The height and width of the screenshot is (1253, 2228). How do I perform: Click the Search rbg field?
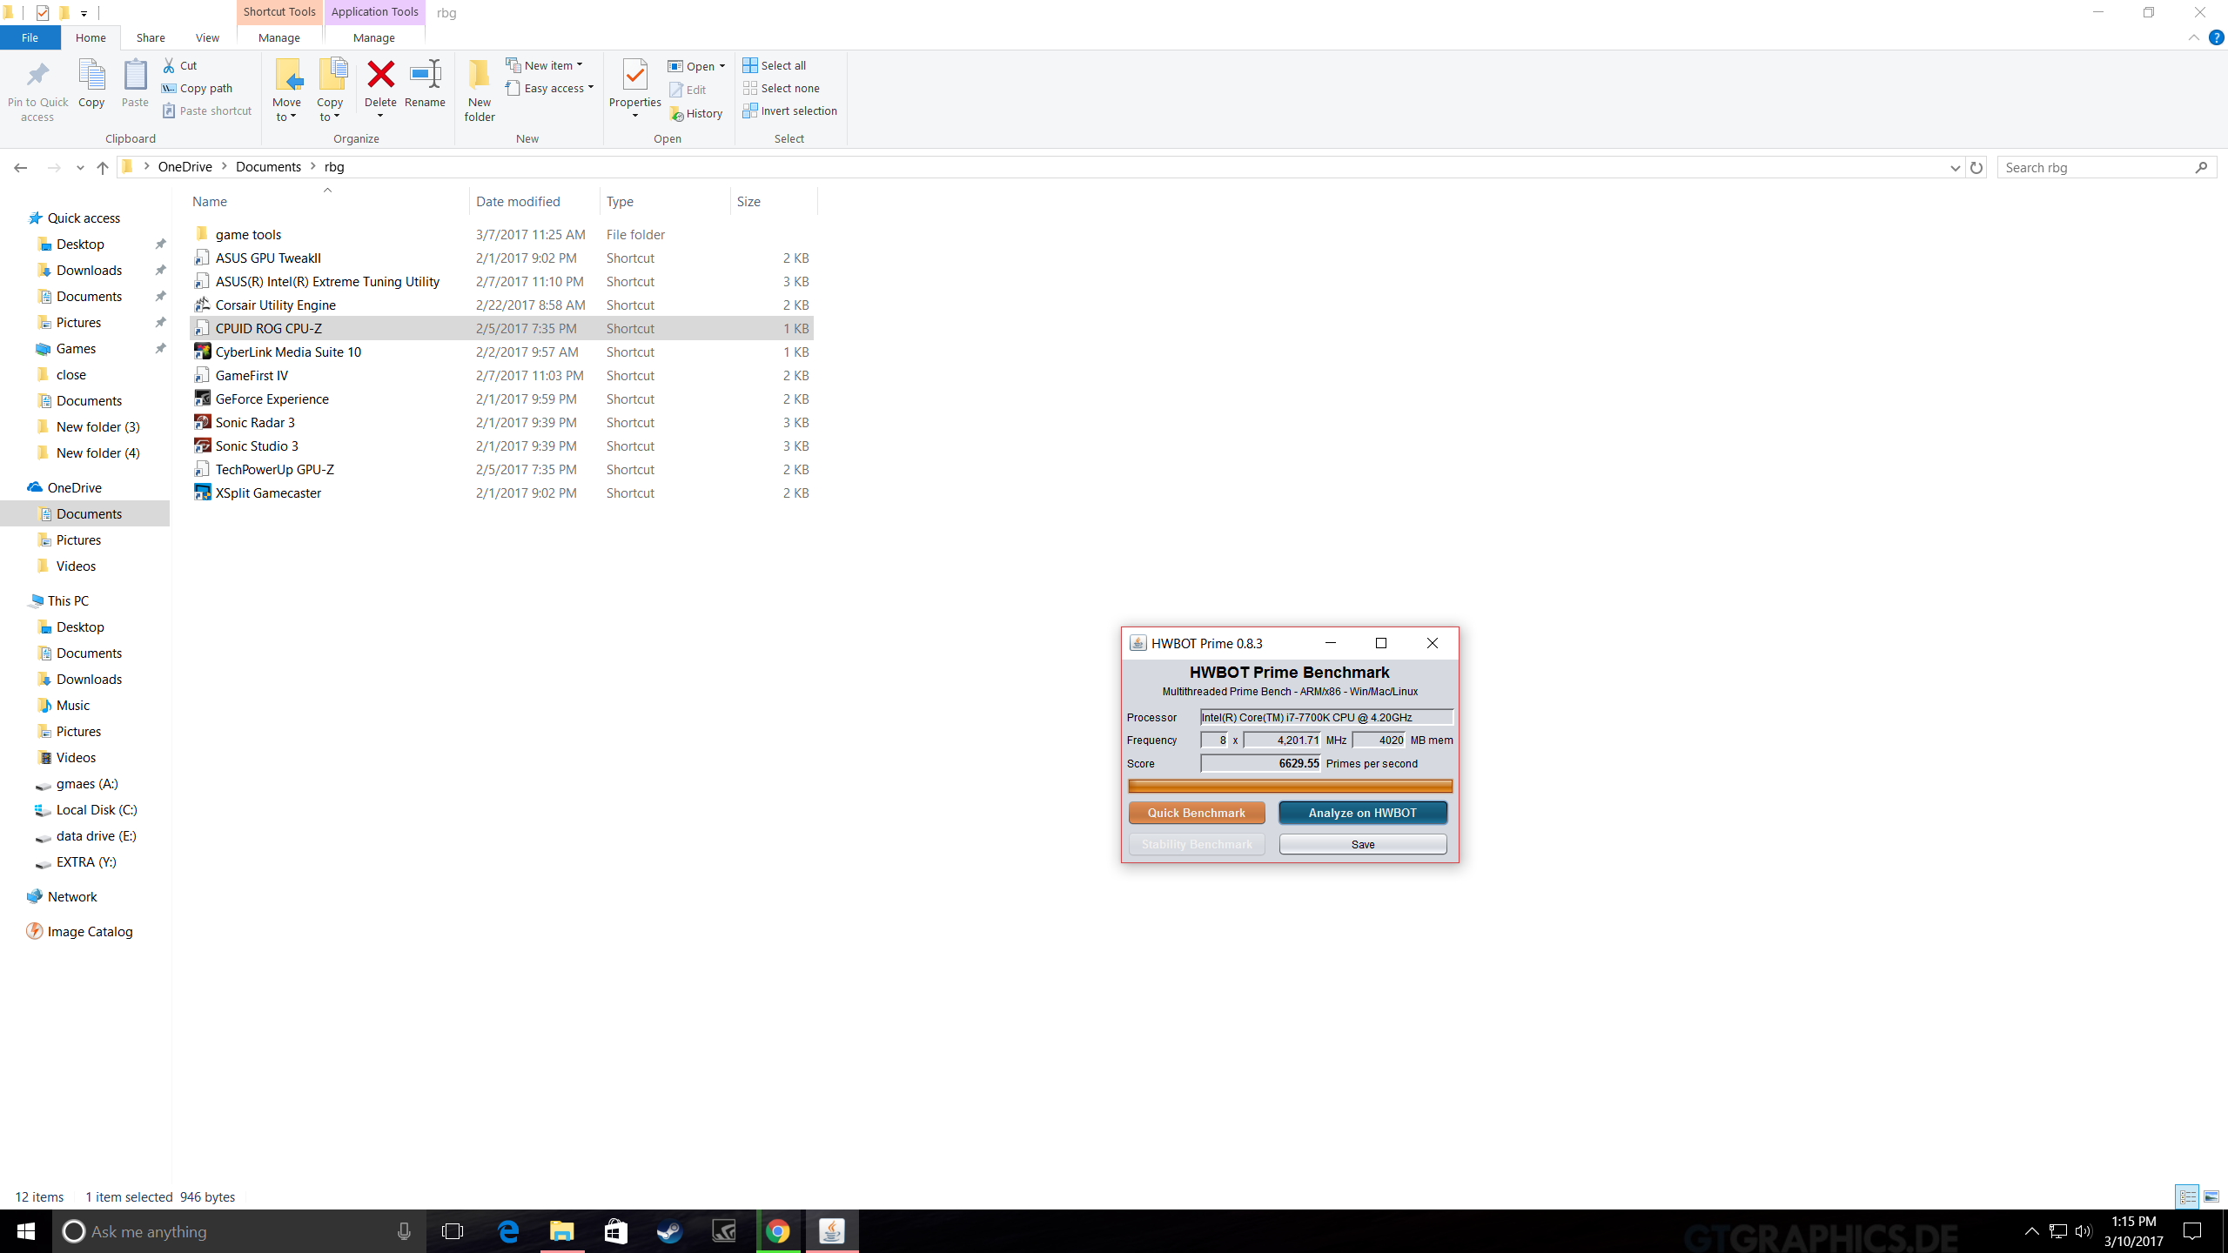[2106, 167]
